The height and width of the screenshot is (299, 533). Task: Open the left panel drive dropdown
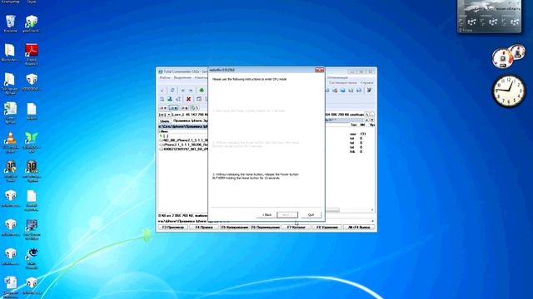click(165, 115)
